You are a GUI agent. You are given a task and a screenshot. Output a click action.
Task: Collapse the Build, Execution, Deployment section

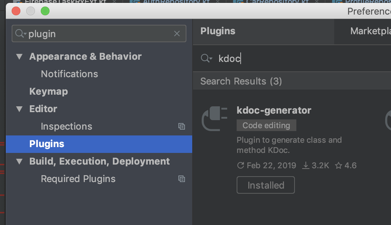pyautogui.click(x=19, y=161)
